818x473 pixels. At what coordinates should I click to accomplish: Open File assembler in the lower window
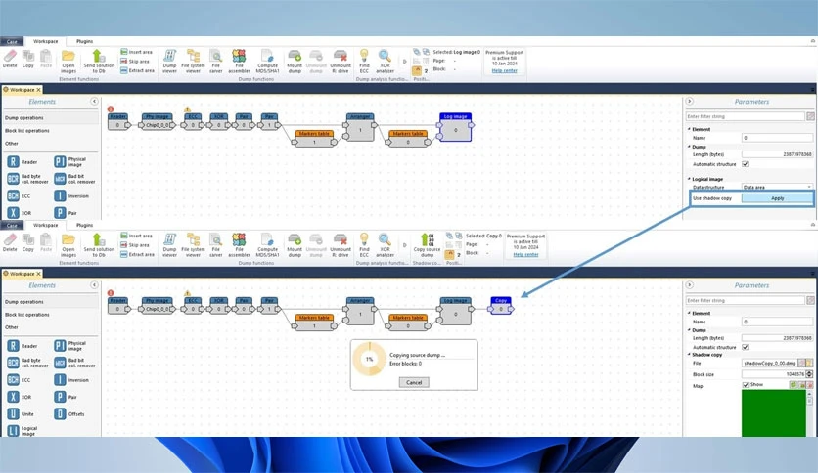coord(239,245)
